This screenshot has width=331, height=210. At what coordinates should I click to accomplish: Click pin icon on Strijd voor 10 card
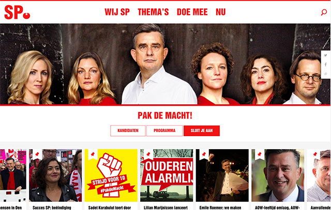pyautogui.click(x=93, y=154)
